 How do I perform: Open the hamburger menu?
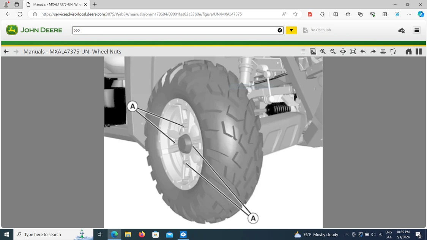[417, 30]
